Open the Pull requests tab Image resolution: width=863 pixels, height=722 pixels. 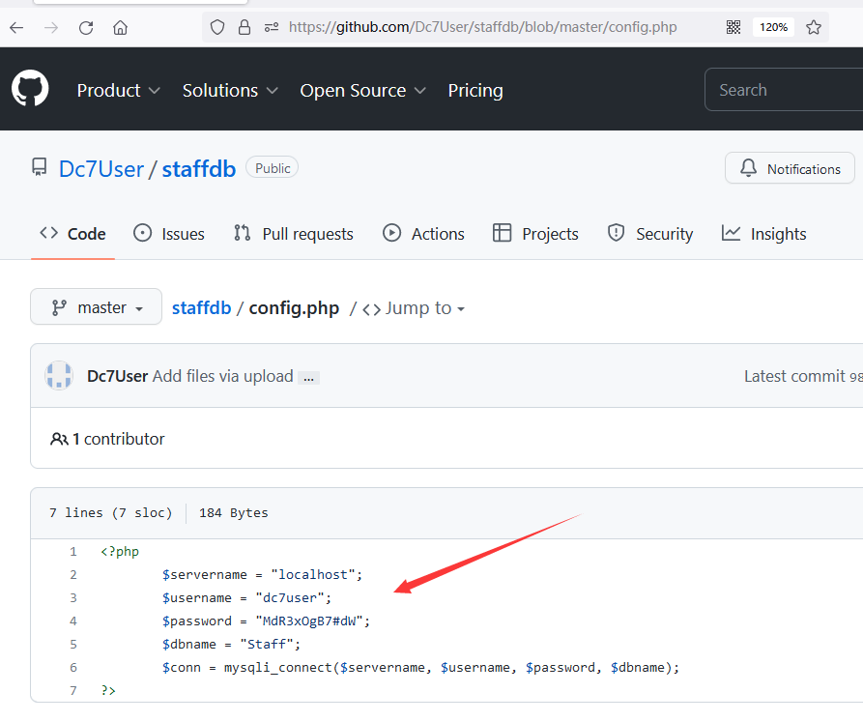294,234
